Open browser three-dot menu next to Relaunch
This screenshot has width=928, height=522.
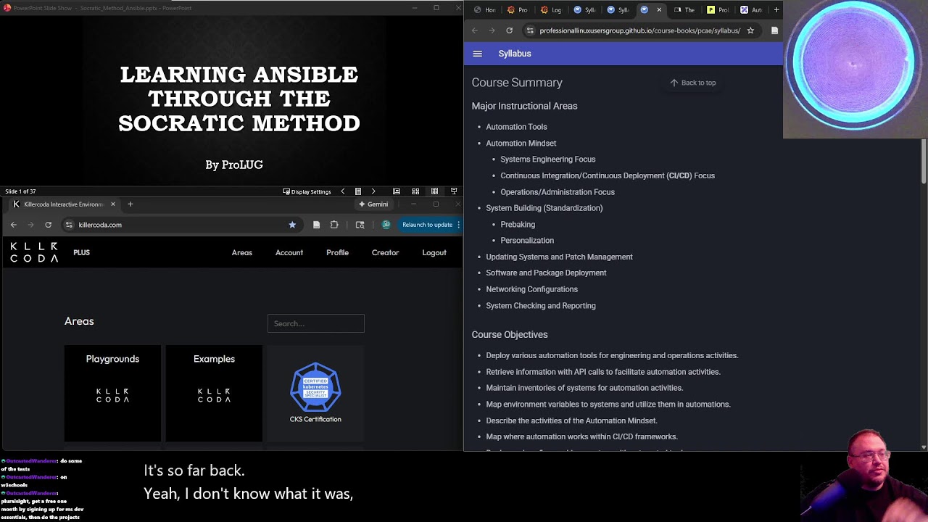tap(458, 225)
